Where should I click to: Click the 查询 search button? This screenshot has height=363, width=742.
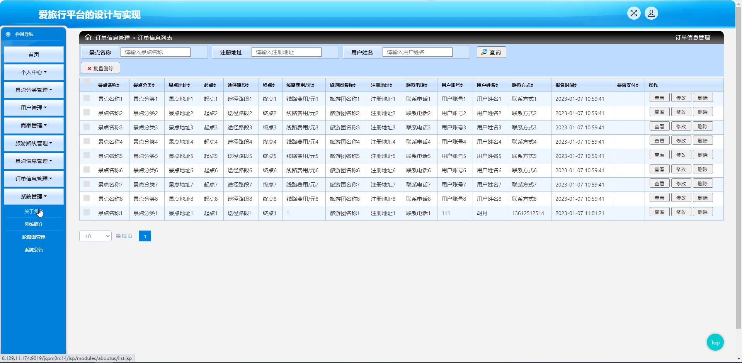[x=491, y=52]
